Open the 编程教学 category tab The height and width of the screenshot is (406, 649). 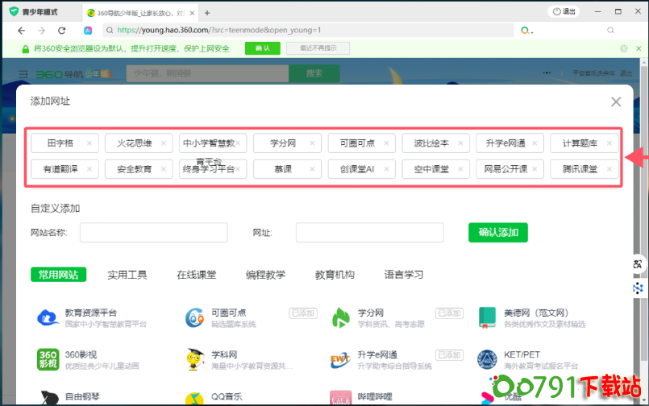pyautogui.click(x=265, y=275)
